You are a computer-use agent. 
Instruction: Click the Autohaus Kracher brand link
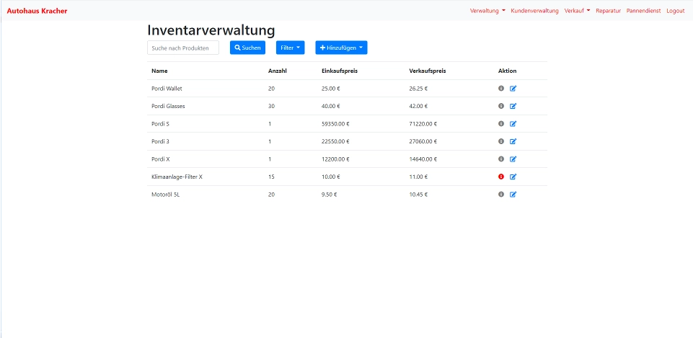(37, 11)
